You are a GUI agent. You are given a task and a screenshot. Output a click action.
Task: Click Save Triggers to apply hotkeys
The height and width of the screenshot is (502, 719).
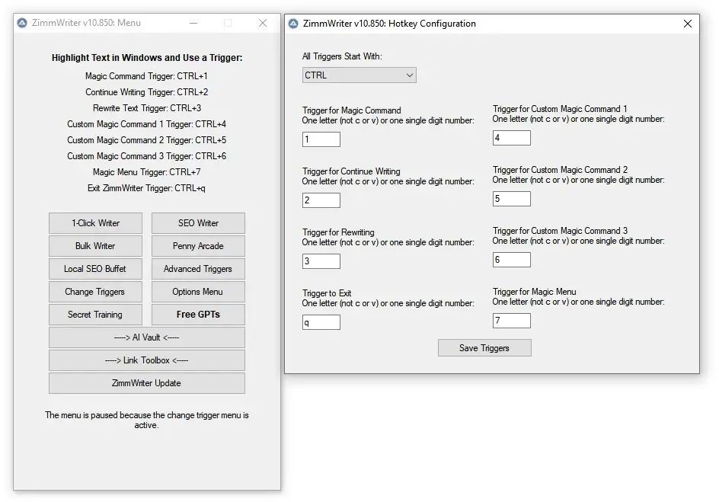(484, 347)
